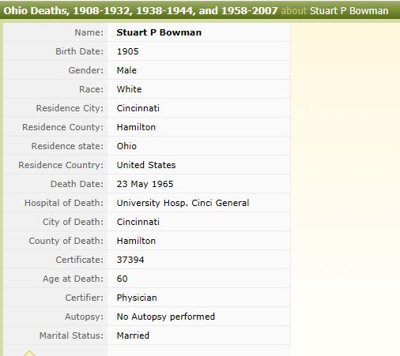This screenshot has height=356, width=400.
Task: Click the Birth Date value 1905
Action: pos(127,51)
